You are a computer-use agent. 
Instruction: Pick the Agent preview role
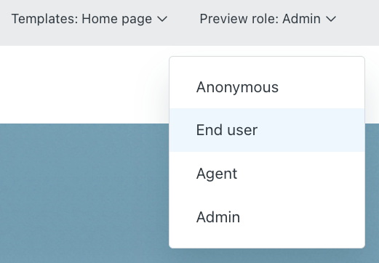pyautogui.click(x=267, y=174)
